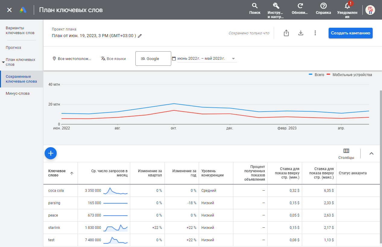382x247 pixels.
Task: Collapse the table with the chevron
Action: [x=371, y=153]
